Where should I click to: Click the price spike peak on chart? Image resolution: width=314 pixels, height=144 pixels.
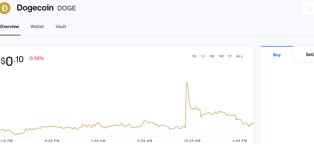[187, 83]
